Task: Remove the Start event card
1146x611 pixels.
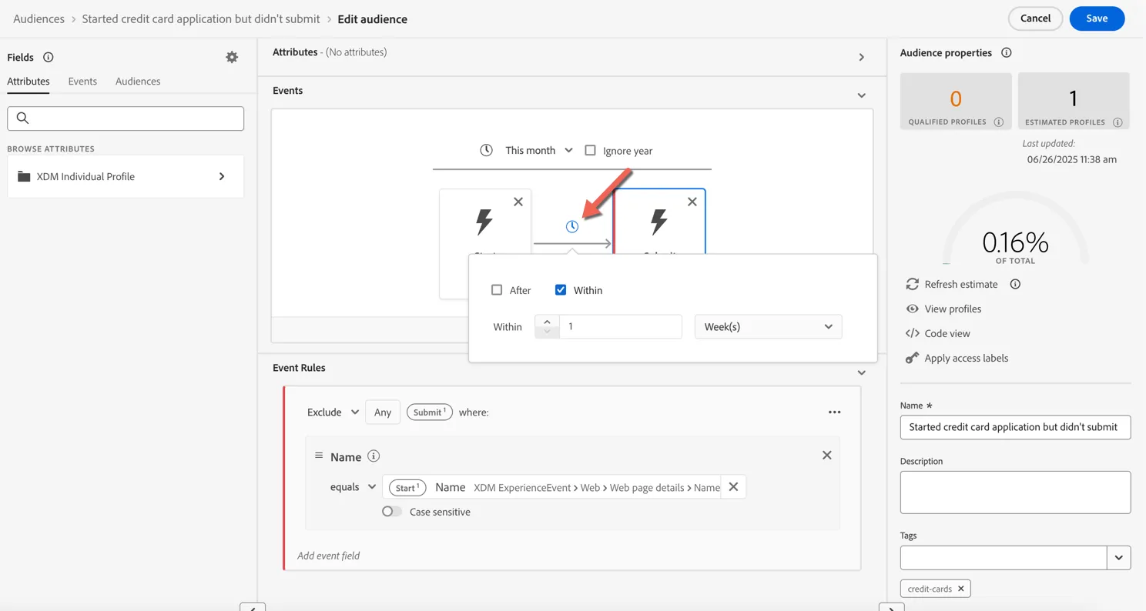Action: [518, 202]
